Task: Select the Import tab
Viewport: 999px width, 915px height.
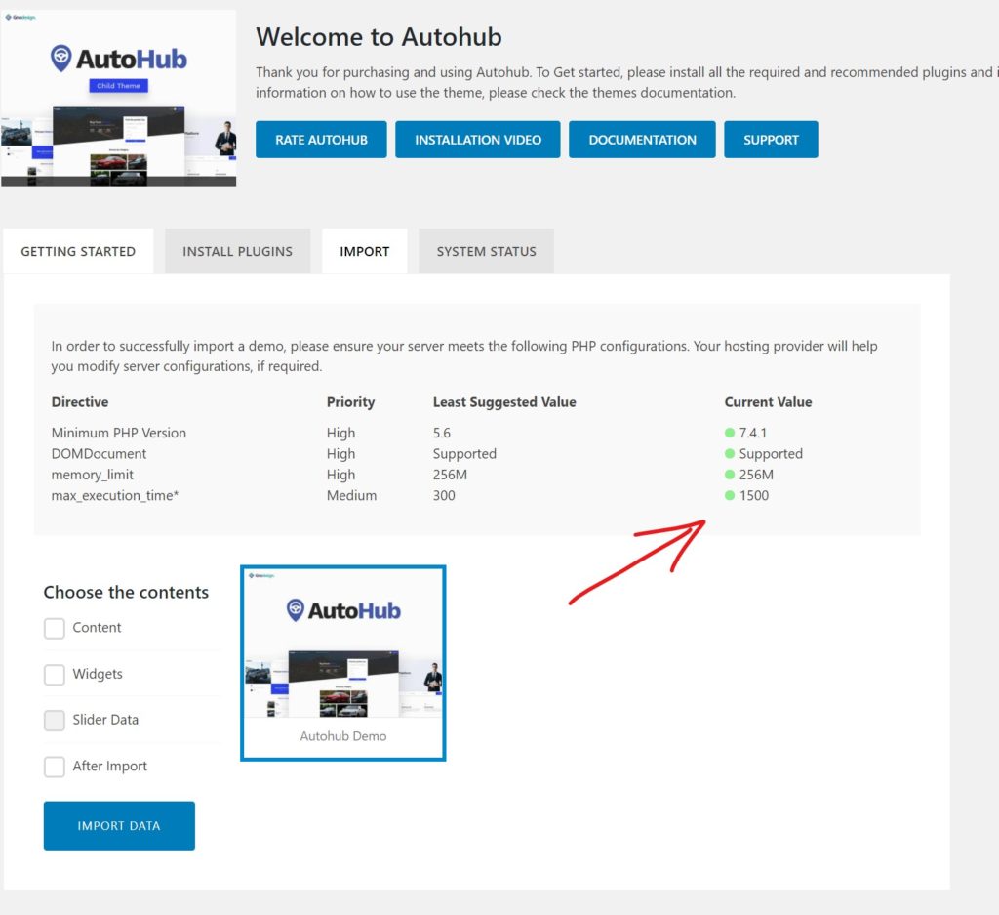Action: 365,251
